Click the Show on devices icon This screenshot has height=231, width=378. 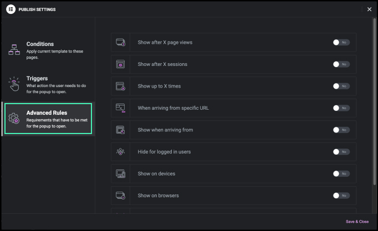(120, 174)
